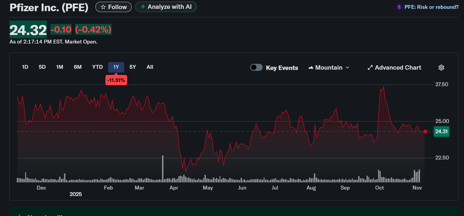Click the expand arrows icon for Advanced Chart

pyautogui.click(x=370, y=68)
